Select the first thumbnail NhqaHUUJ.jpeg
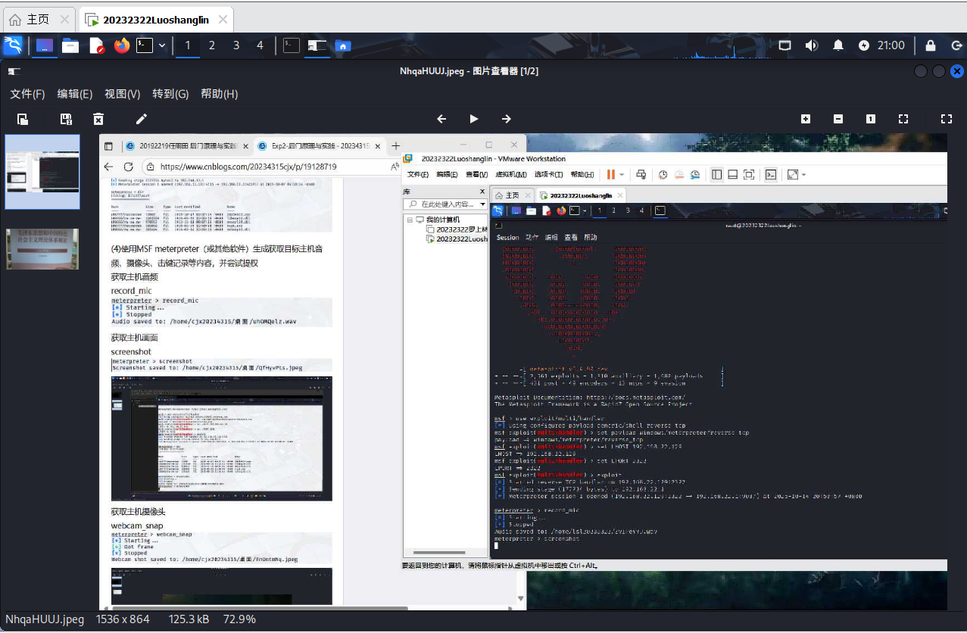967x633 pixels. tap(42, 172)
